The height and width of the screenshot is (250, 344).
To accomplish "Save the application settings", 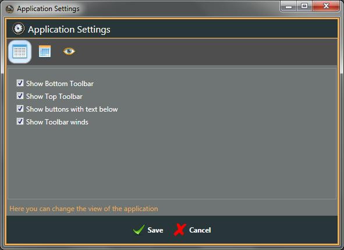I will [148, 230].
